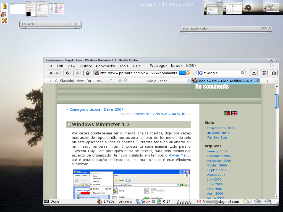
Task: Click the Gmail notifier icon in status bar
Action: pos(199,202)
